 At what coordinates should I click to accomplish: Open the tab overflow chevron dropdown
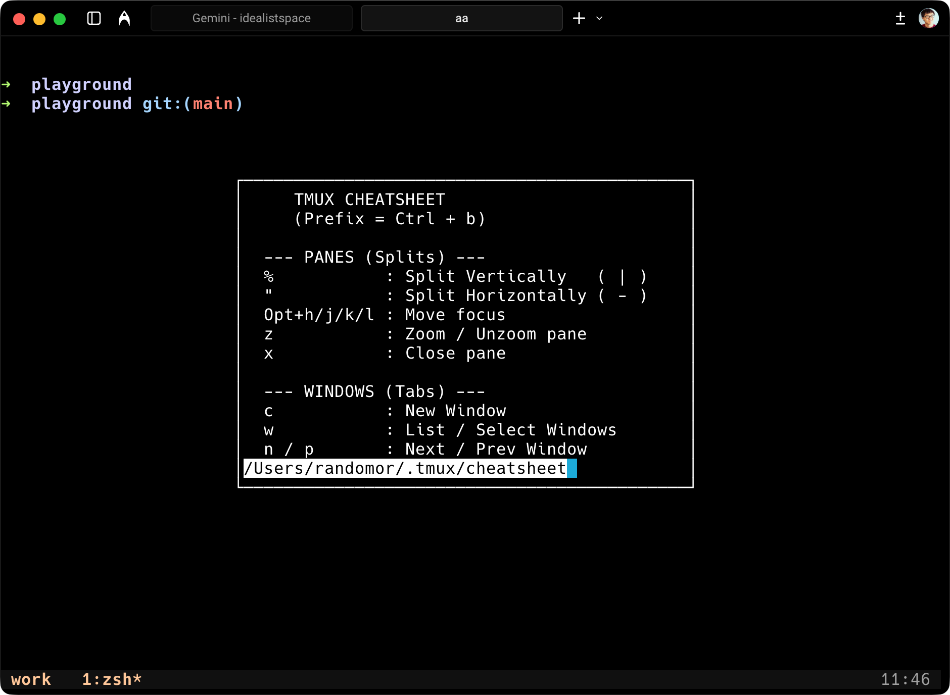599,18
